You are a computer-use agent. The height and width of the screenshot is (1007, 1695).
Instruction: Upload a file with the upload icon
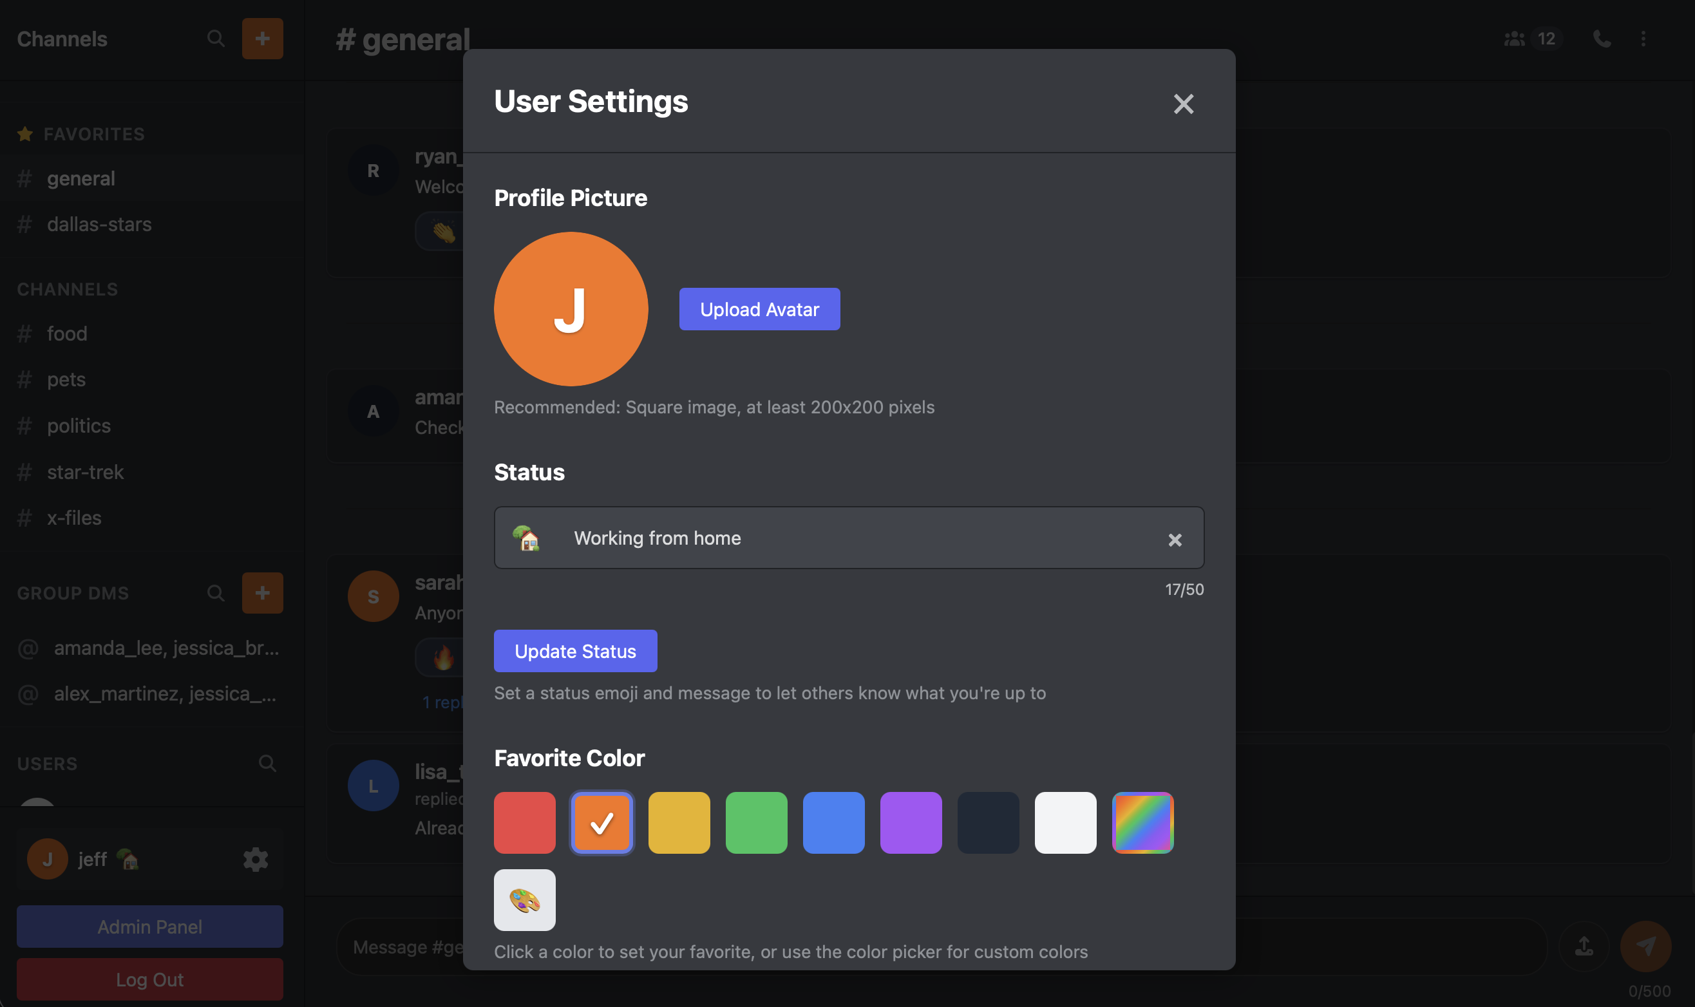[x=1584, y=945]
